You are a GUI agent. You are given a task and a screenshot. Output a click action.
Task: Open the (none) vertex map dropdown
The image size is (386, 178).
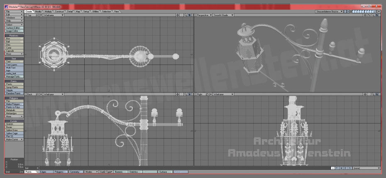coord(366,168)
